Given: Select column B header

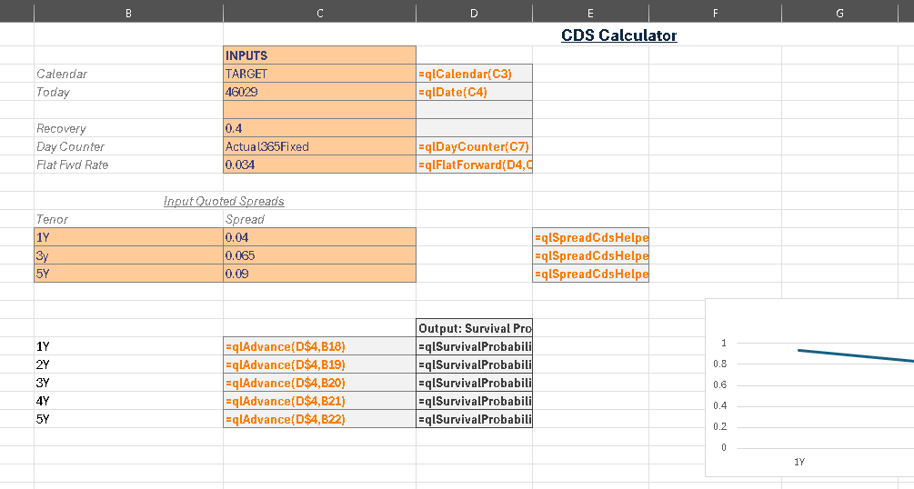Looking at the screenshot, I should (x=128, y=12).
